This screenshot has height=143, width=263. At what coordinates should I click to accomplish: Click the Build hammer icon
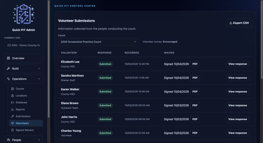click(8, 69)
